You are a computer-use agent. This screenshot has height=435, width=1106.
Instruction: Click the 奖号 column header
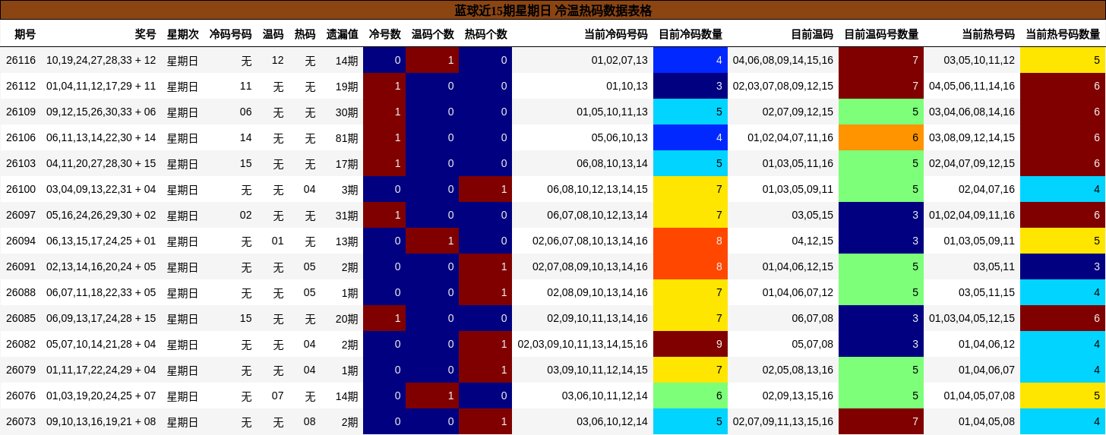coord(145,34)
